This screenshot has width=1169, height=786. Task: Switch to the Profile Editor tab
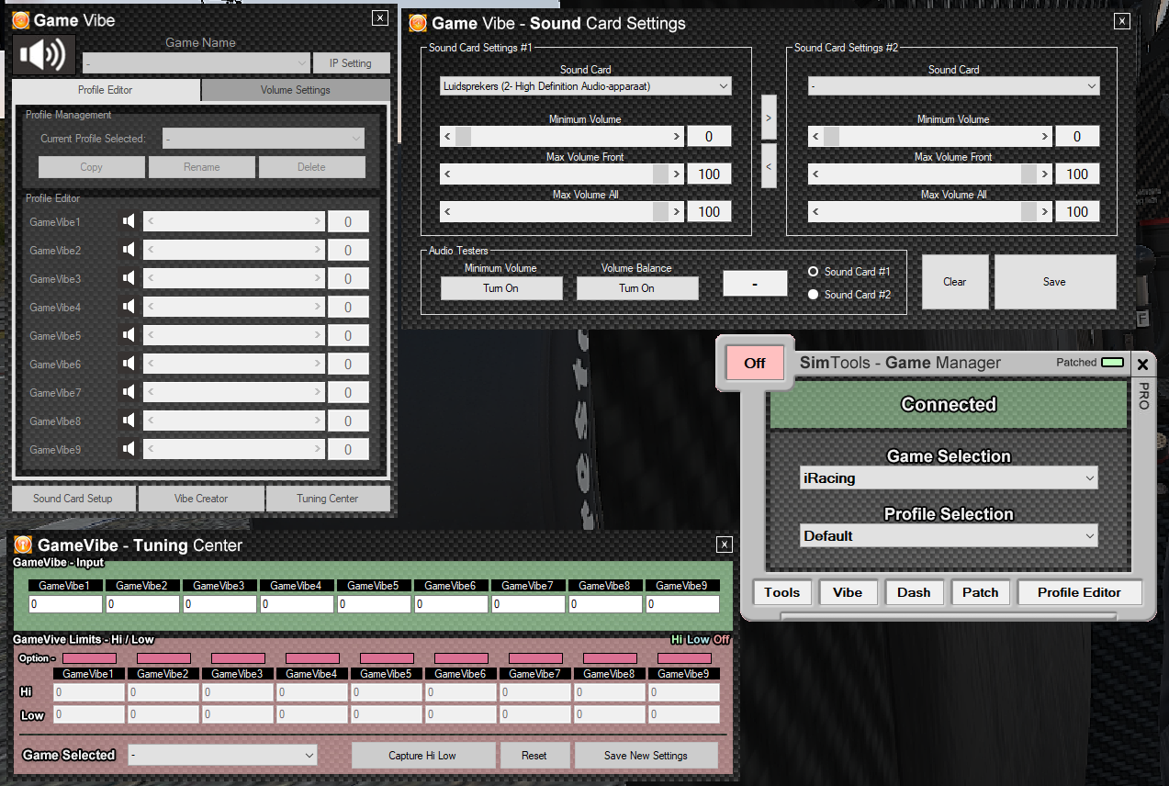coord(106,90)
